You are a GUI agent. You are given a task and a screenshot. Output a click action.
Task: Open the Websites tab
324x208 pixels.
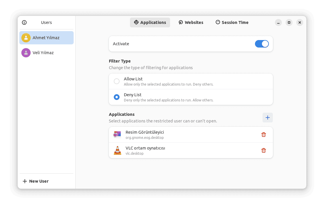(x=191, y=22)
